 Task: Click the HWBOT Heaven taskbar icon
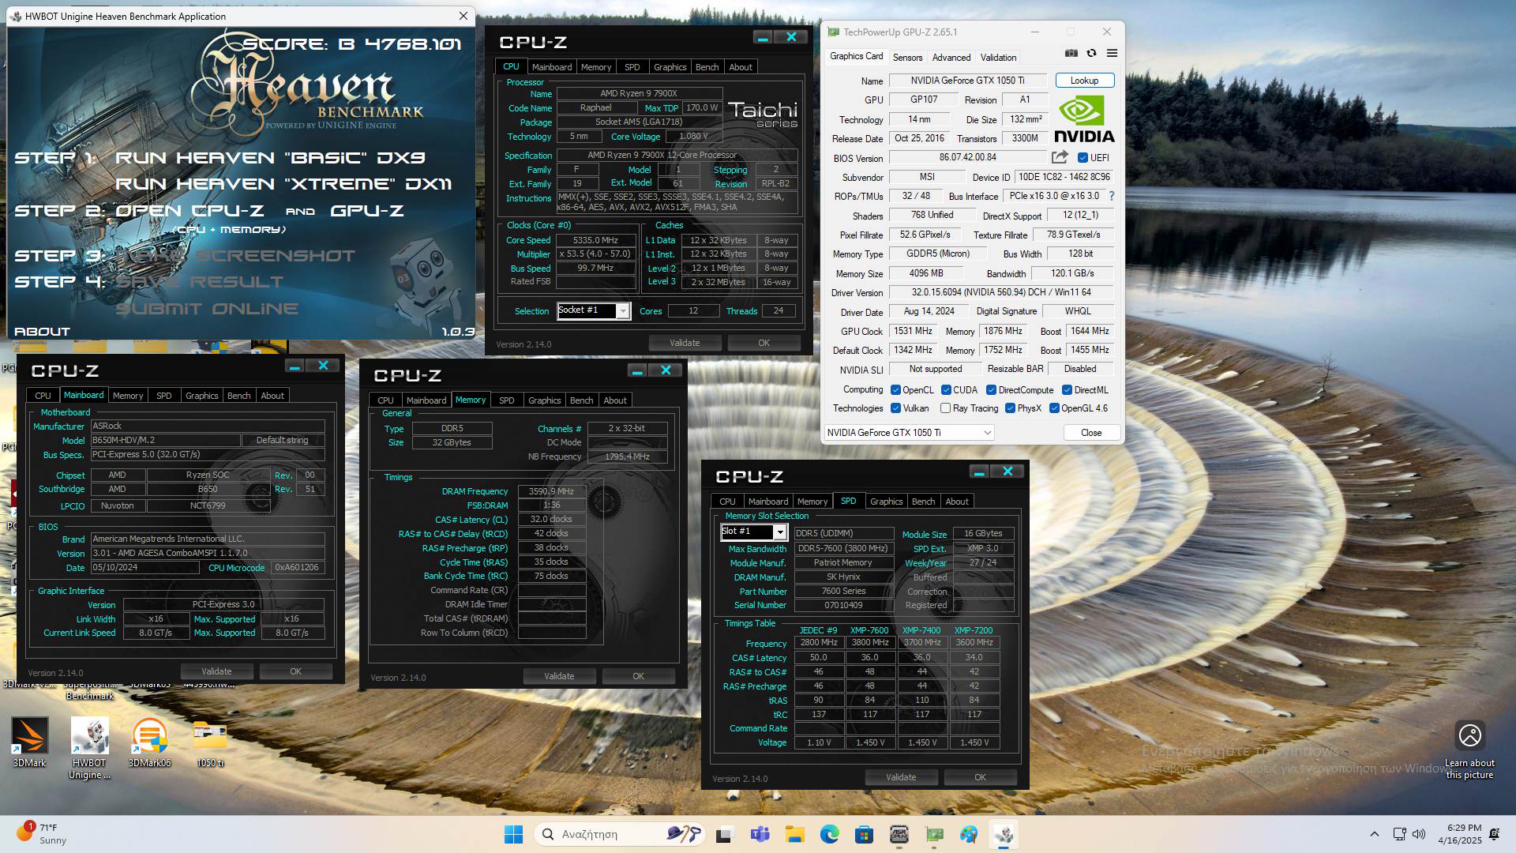(1004, 834)
